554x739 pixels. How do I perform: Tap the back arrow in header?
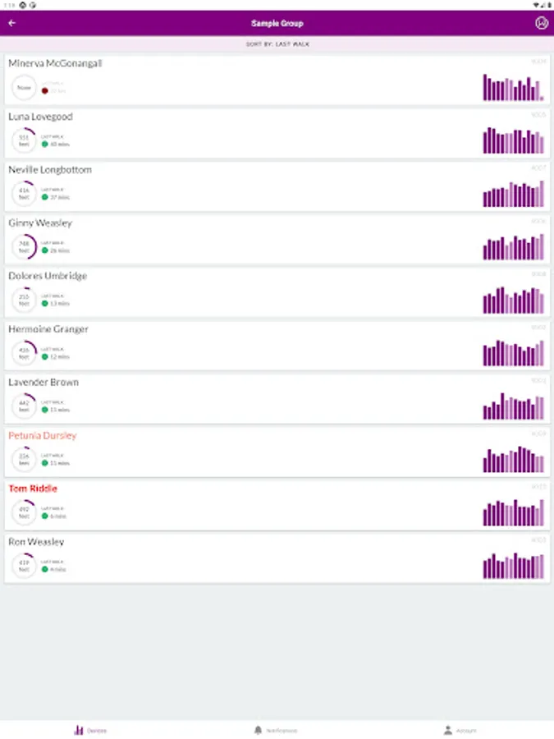pyautogui.click(x=11, y=23)
